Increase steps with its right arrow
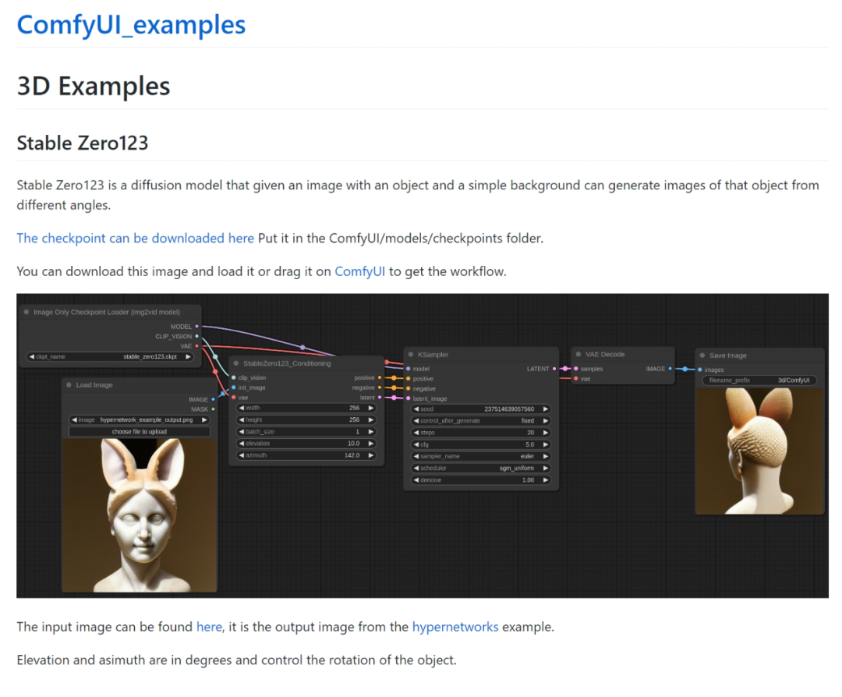Screen dimensions: 842x697 point(546,433)
